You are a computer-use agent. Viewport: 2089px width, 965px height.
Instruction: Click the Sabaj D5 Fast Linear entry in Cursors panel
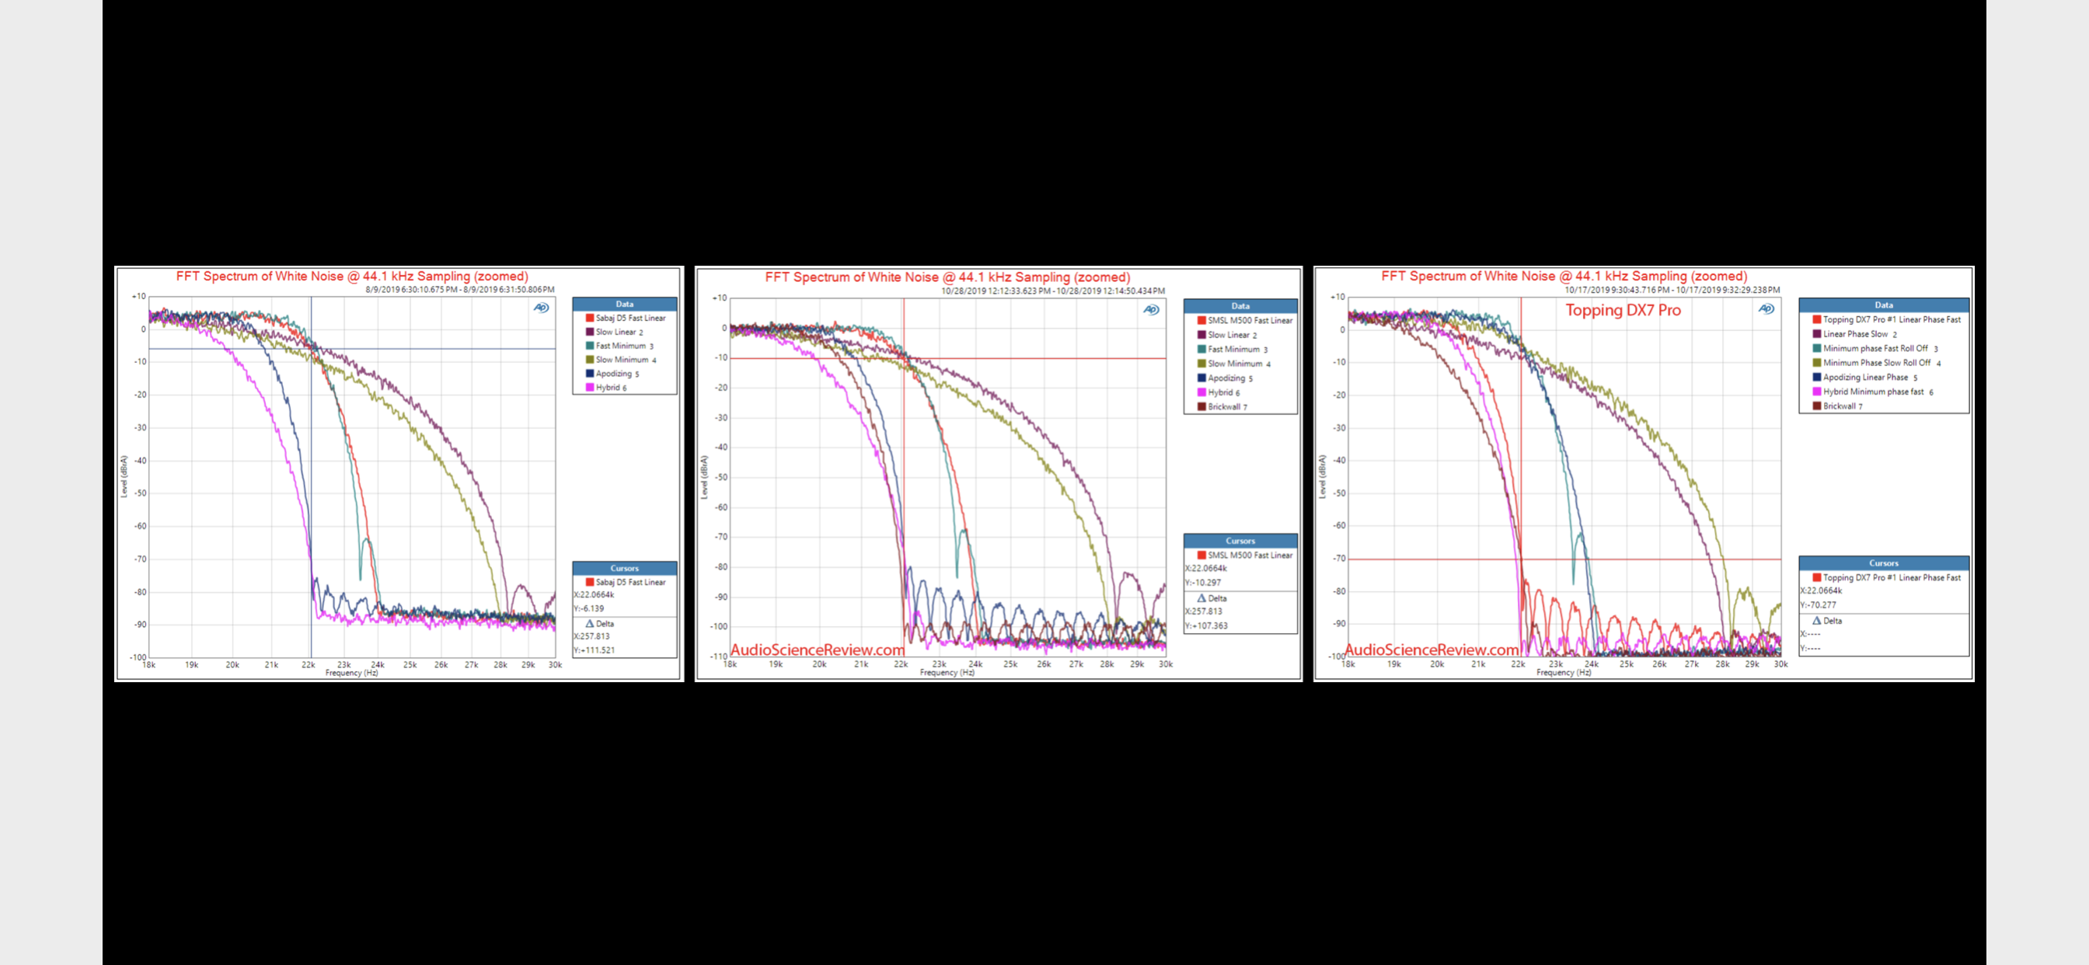[x=626, y=582]
